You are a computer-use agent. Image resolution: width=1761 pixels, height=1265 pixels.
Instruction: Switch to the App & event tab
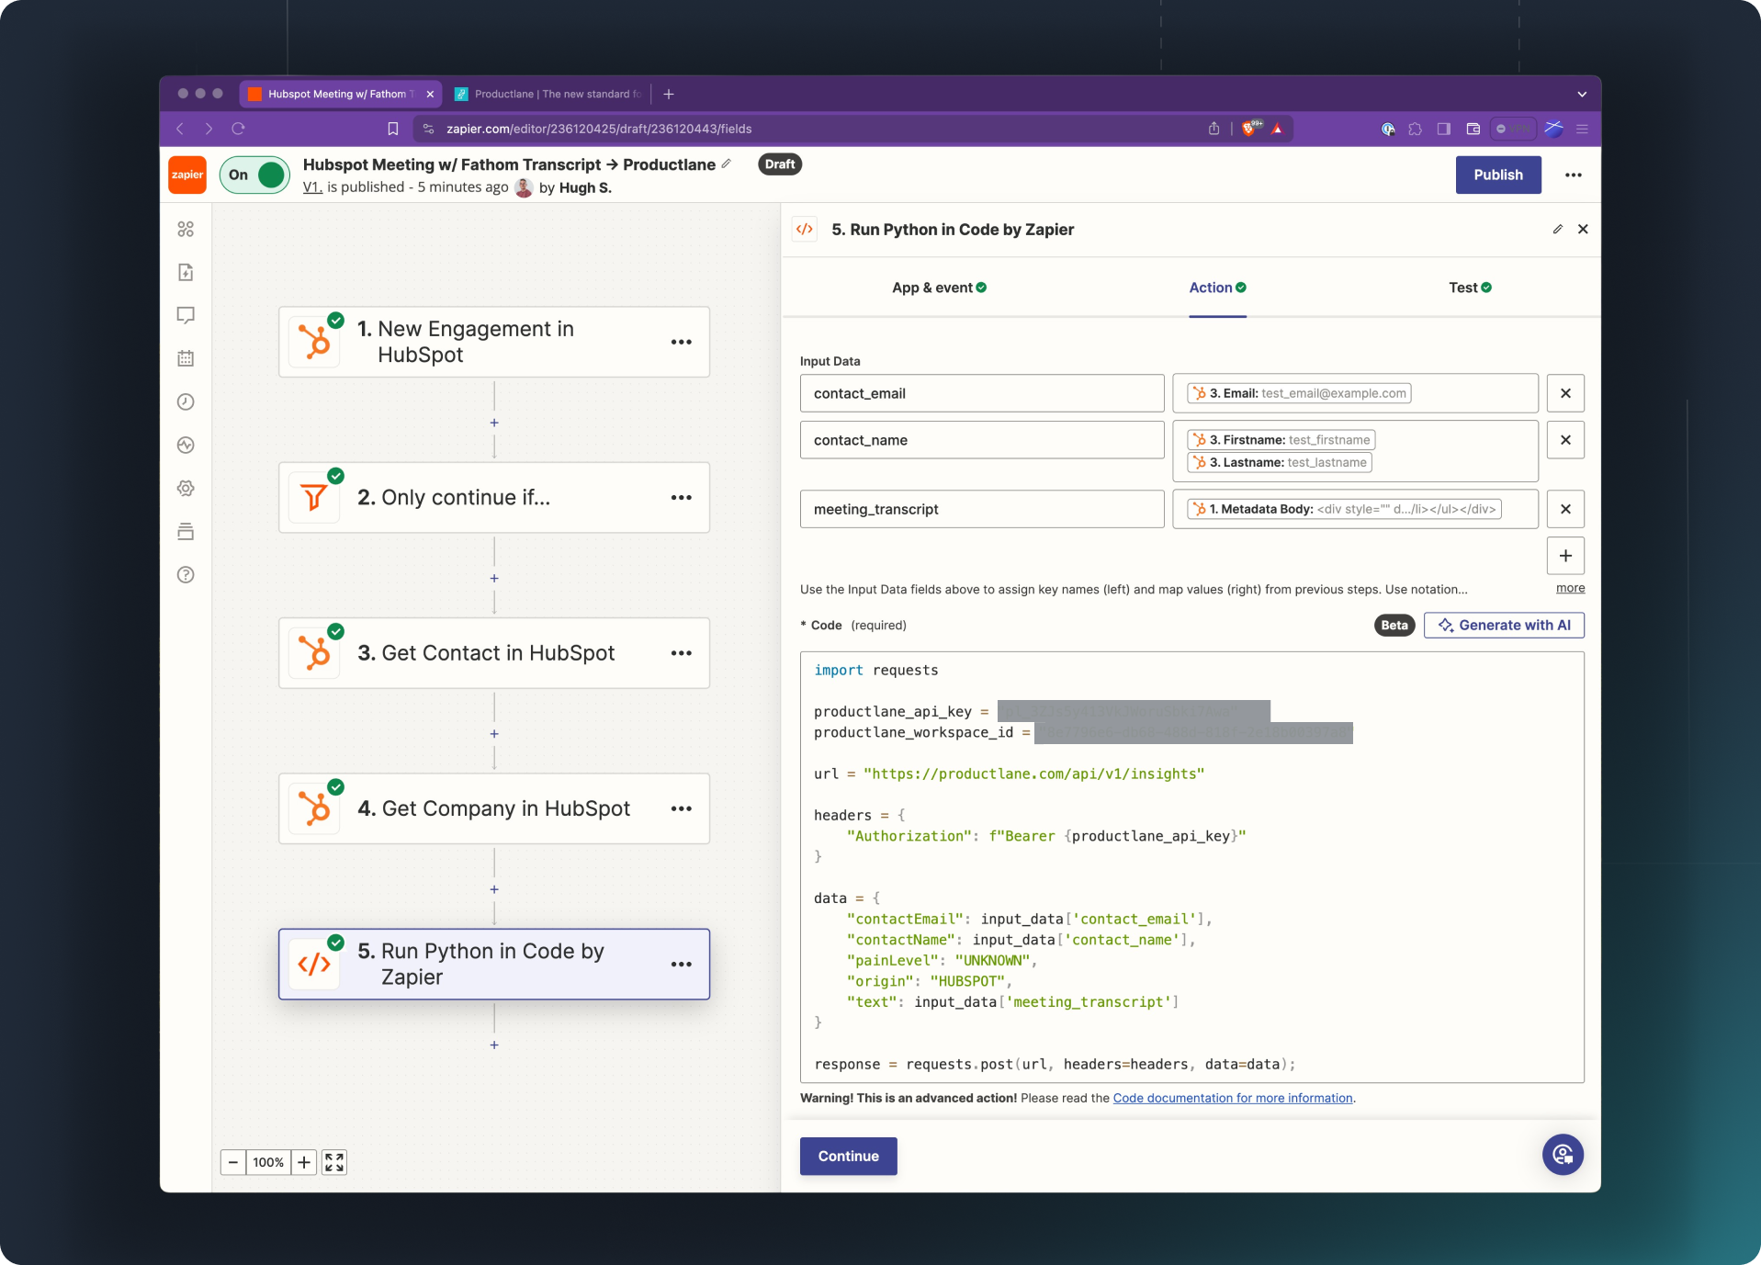[939, 288]
